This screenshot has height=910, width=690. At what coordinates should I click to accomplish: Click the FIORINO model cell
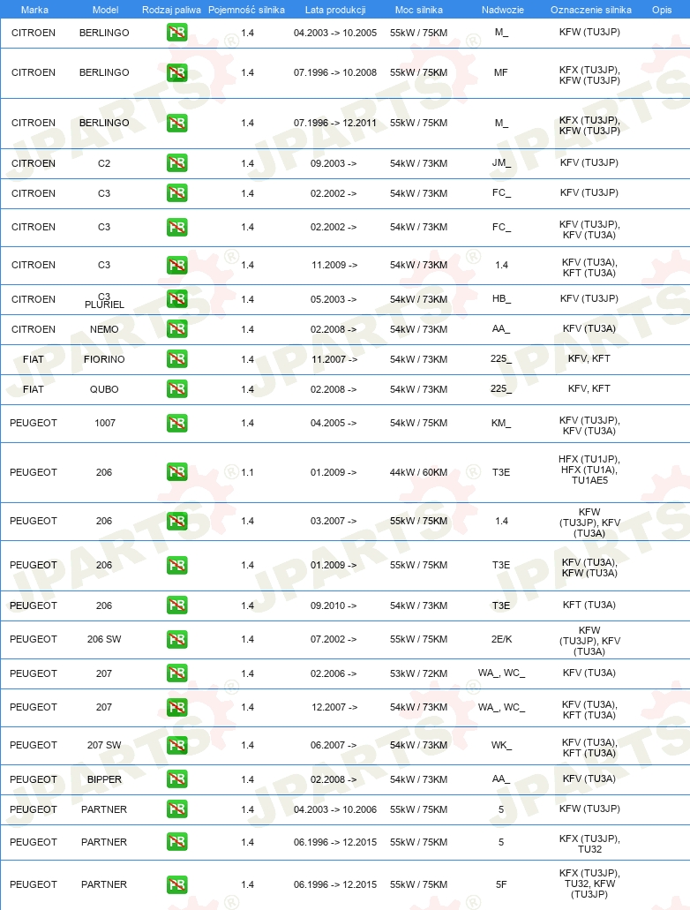pos(104,359)
